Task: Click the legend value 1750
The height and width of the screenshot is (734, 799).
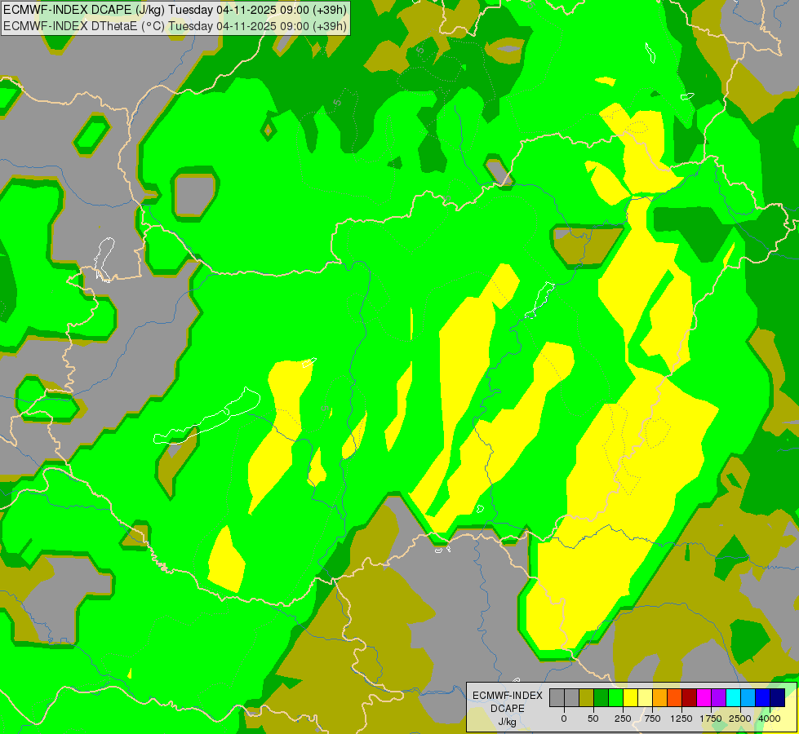Action: (711, 719)
